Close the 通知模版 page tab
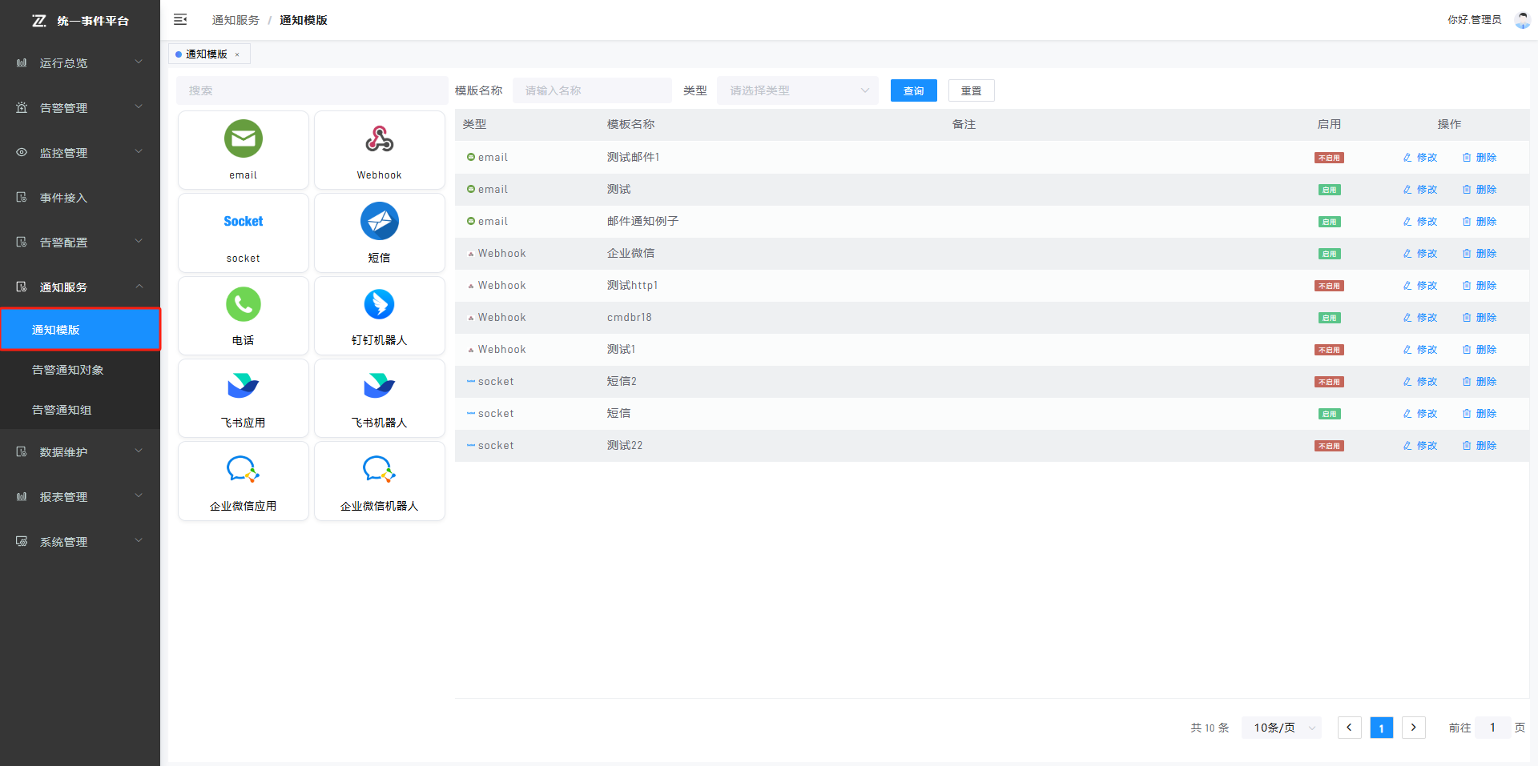Viewport: 1538px width, 766px height. (x=237, y=54)
